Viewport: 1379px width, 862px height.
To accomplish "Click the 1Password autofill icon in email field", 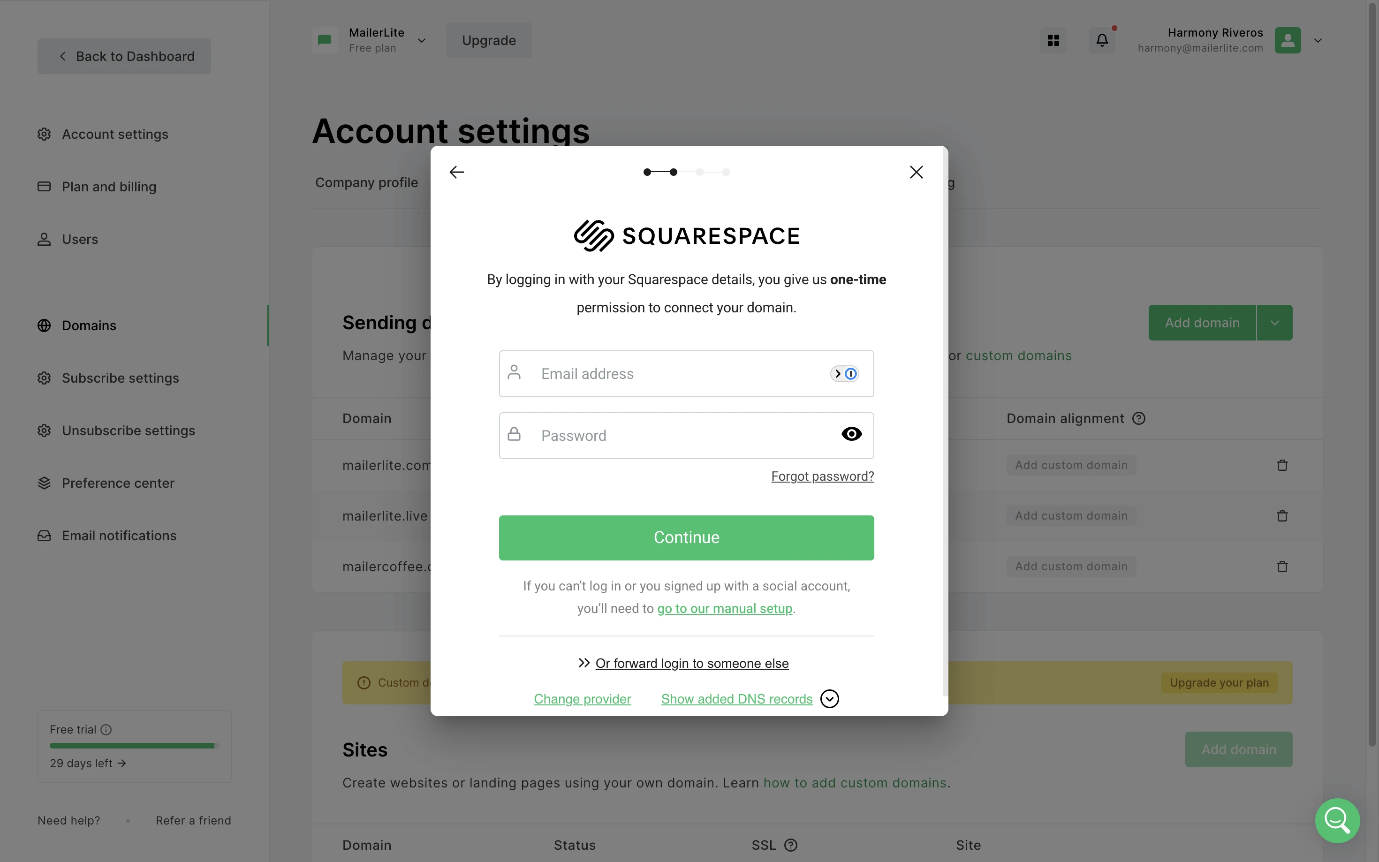I will pyautogui.click(x=844, y=374).
